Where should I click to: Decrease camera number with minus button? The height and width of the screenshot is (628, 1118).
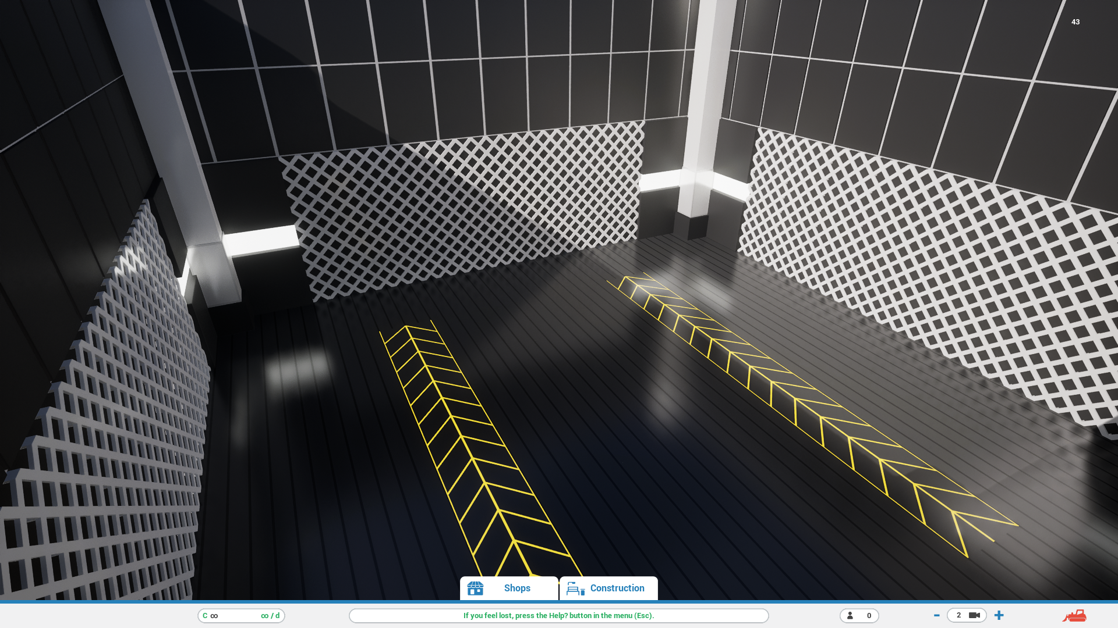936,615
